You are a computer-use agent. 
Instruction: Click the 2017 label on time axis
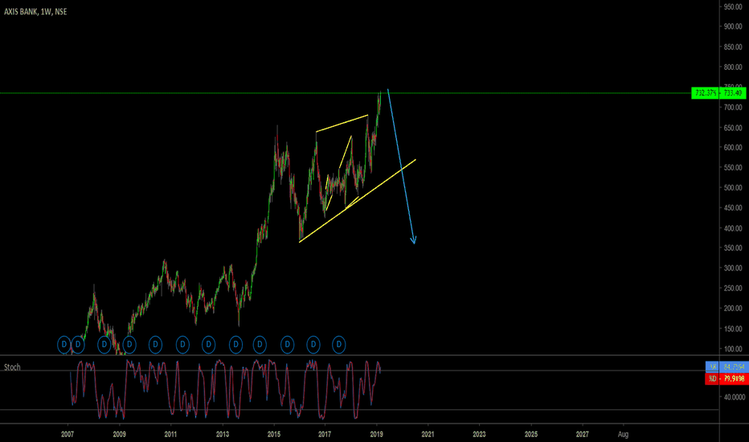325,434
